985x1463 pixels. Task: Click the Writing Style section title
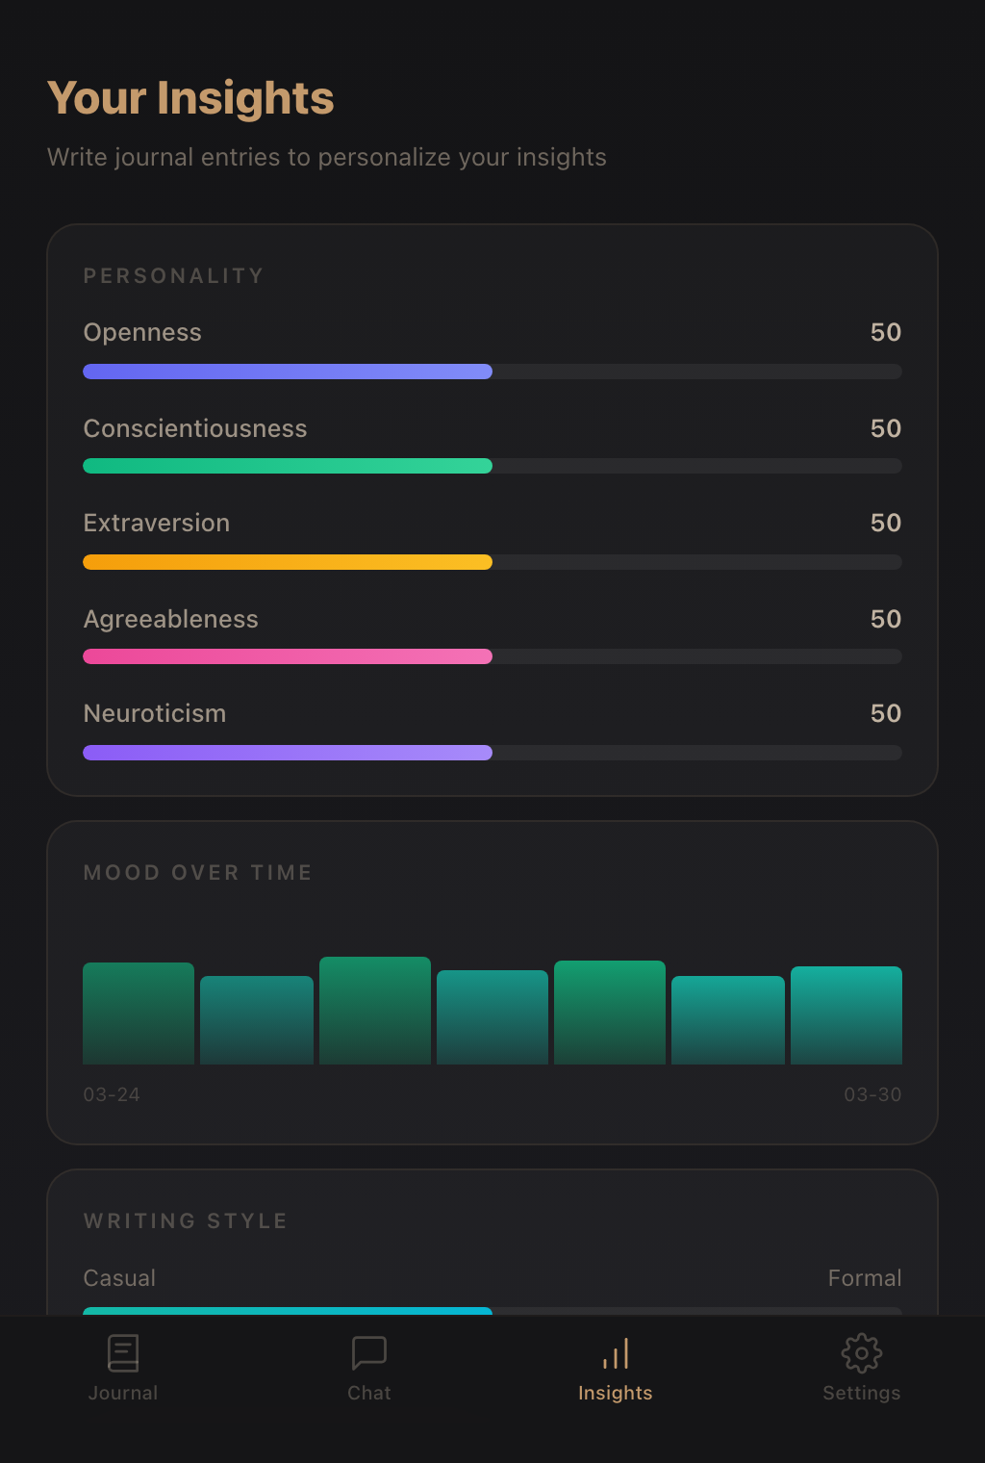click(186, 1221)
